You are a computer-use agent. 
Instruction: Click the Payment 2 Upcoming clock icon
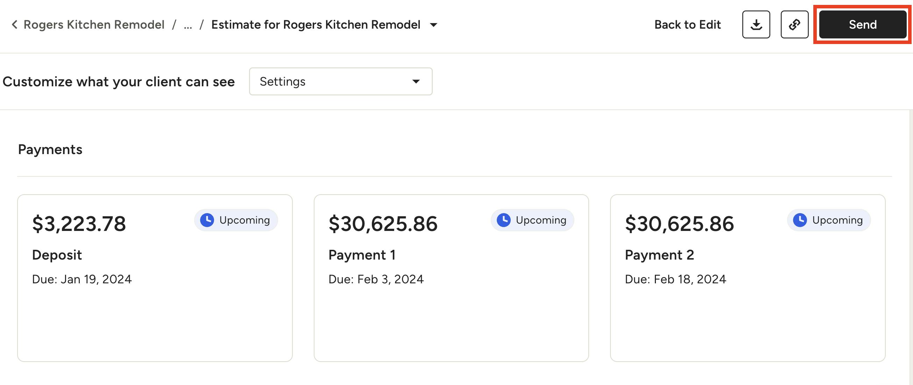click(800, 220)
